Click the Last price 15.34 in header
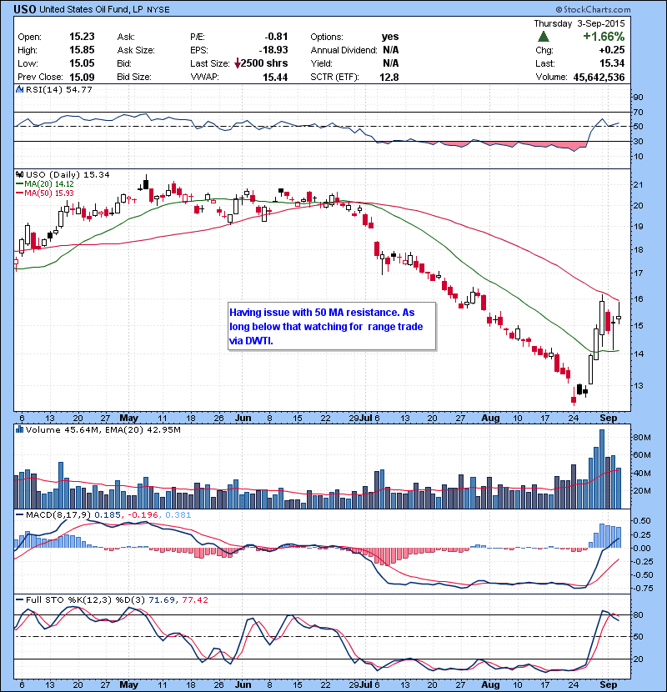The image size is (667, 692). (612, 63)
